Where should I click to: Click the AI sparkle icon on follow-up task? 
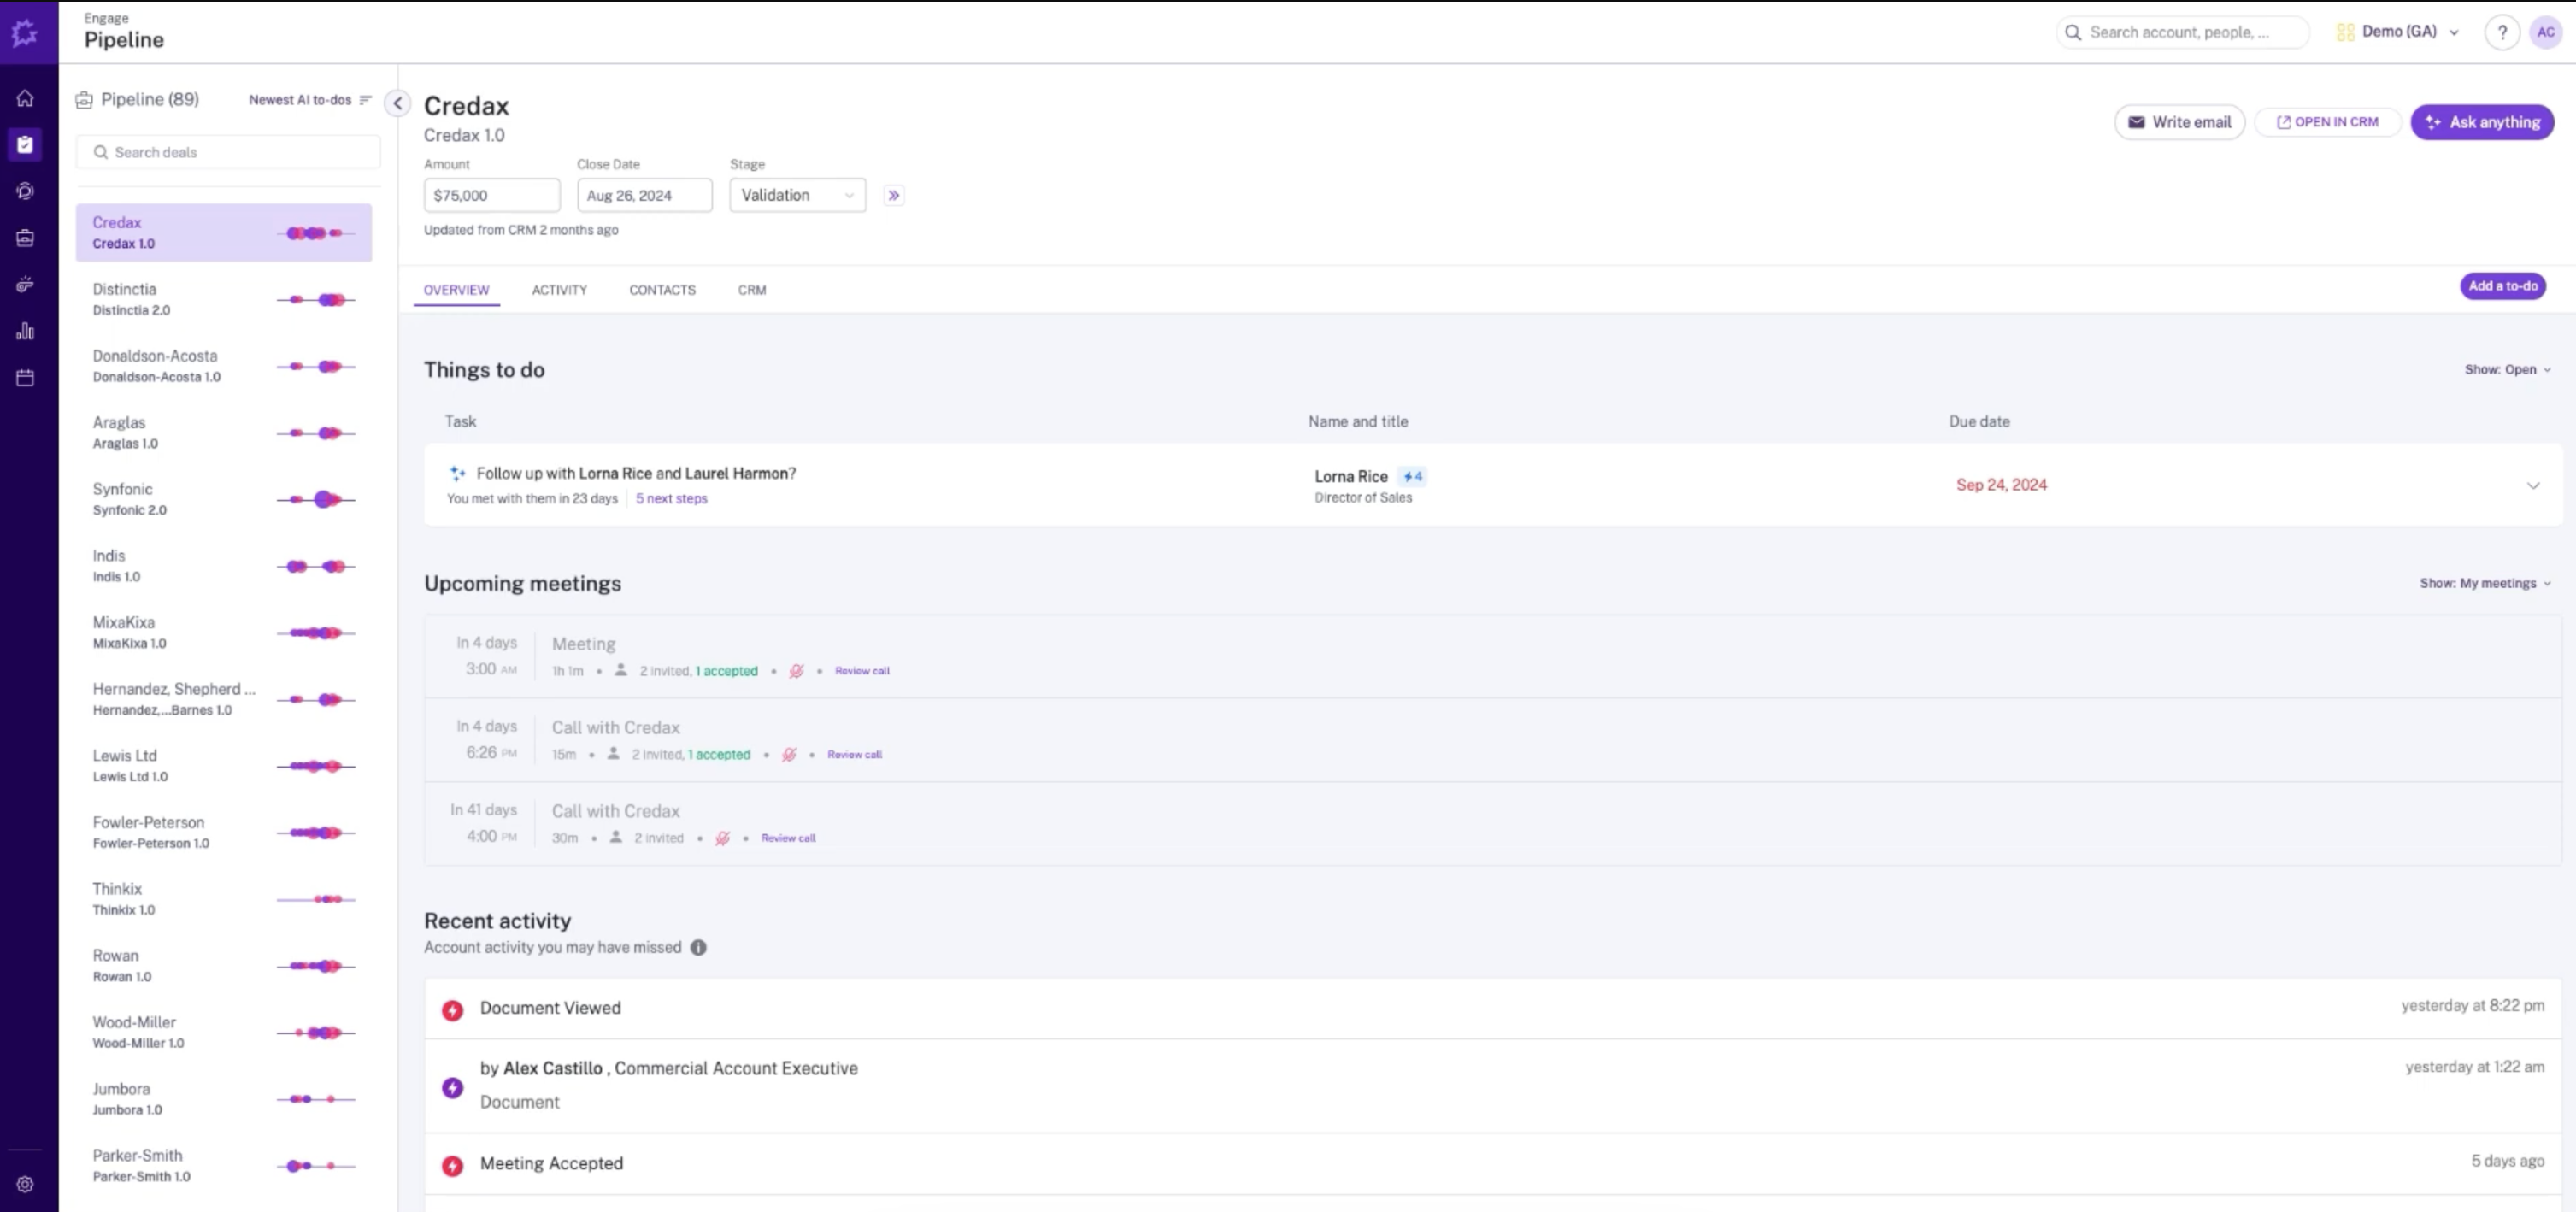coord(458,473)
